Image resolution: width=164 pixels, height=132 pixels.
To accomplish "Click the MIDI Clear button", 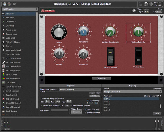I will 98,93.
